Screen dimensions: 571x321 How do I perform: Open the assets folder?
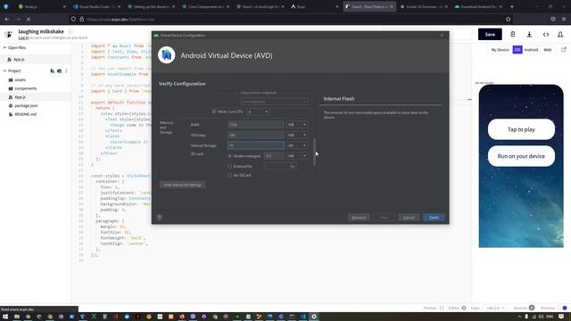pos(20,79)
